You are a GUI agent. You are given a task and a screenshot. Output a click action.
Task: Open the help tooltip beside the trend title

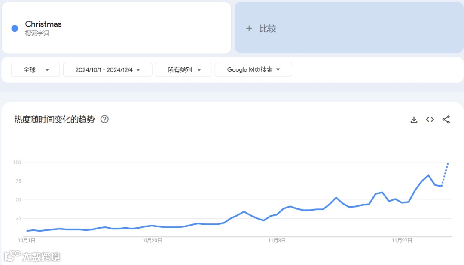(104, 120)
